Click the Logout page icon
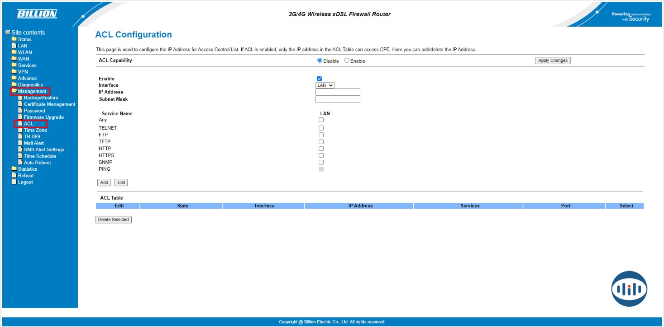This screenshot has height=327, width=664. pyautogui.click(x=14, y=182)
